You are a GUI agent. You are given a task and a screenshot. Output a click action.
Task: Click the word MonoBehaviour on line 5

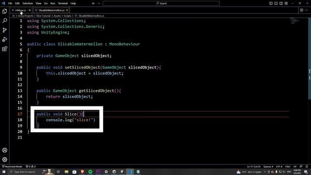(124, 44)
